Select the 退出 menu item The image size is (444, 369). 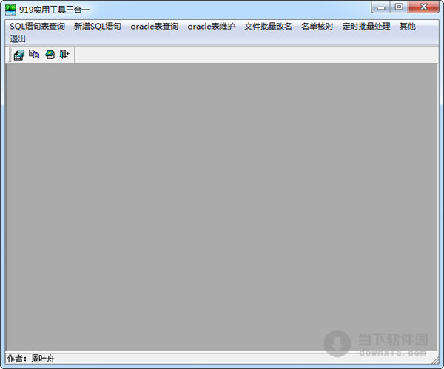point(18,38)
